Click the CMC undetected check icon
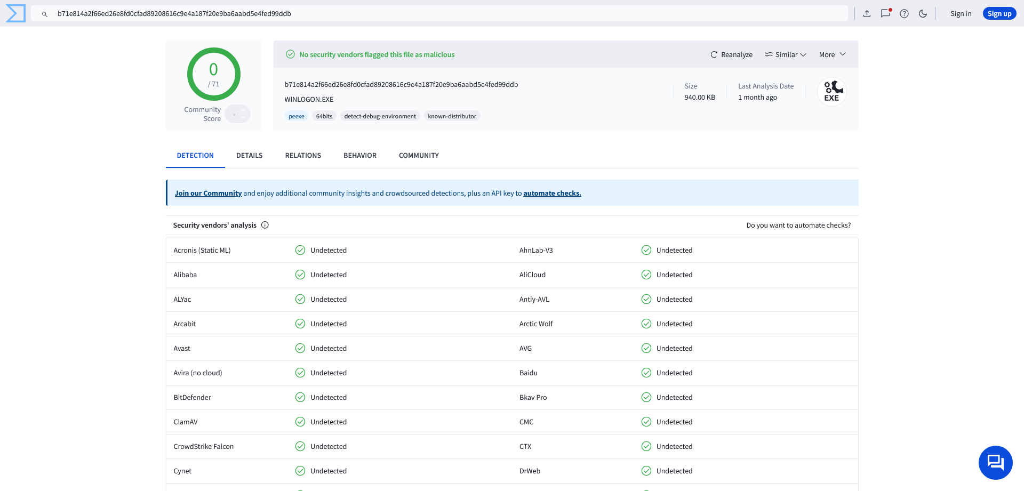 646,422
